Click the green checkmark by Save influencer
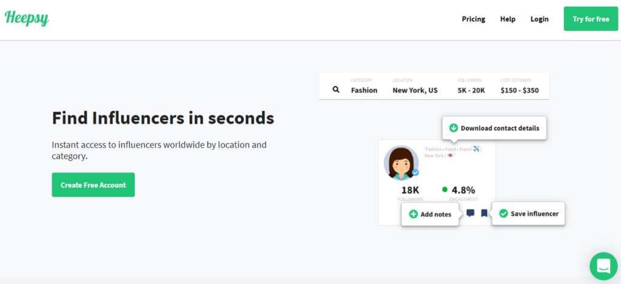 click(x=503, y=214)
